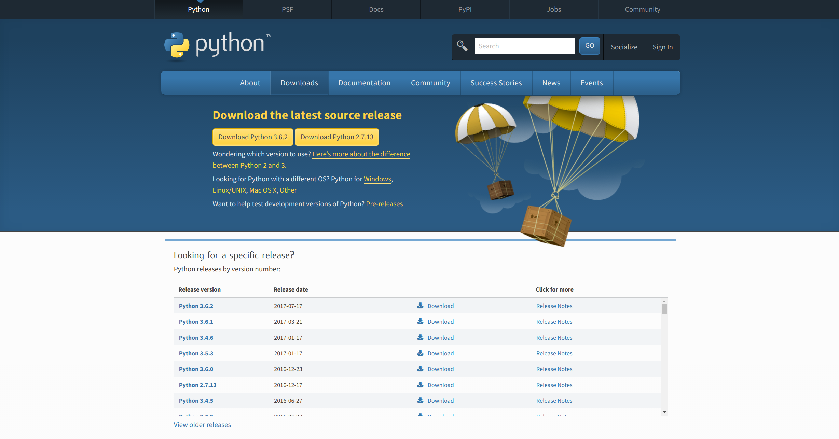Click download icon in Python 3.4.6 row
Screen dimensions: 839x439
(420, 337)
